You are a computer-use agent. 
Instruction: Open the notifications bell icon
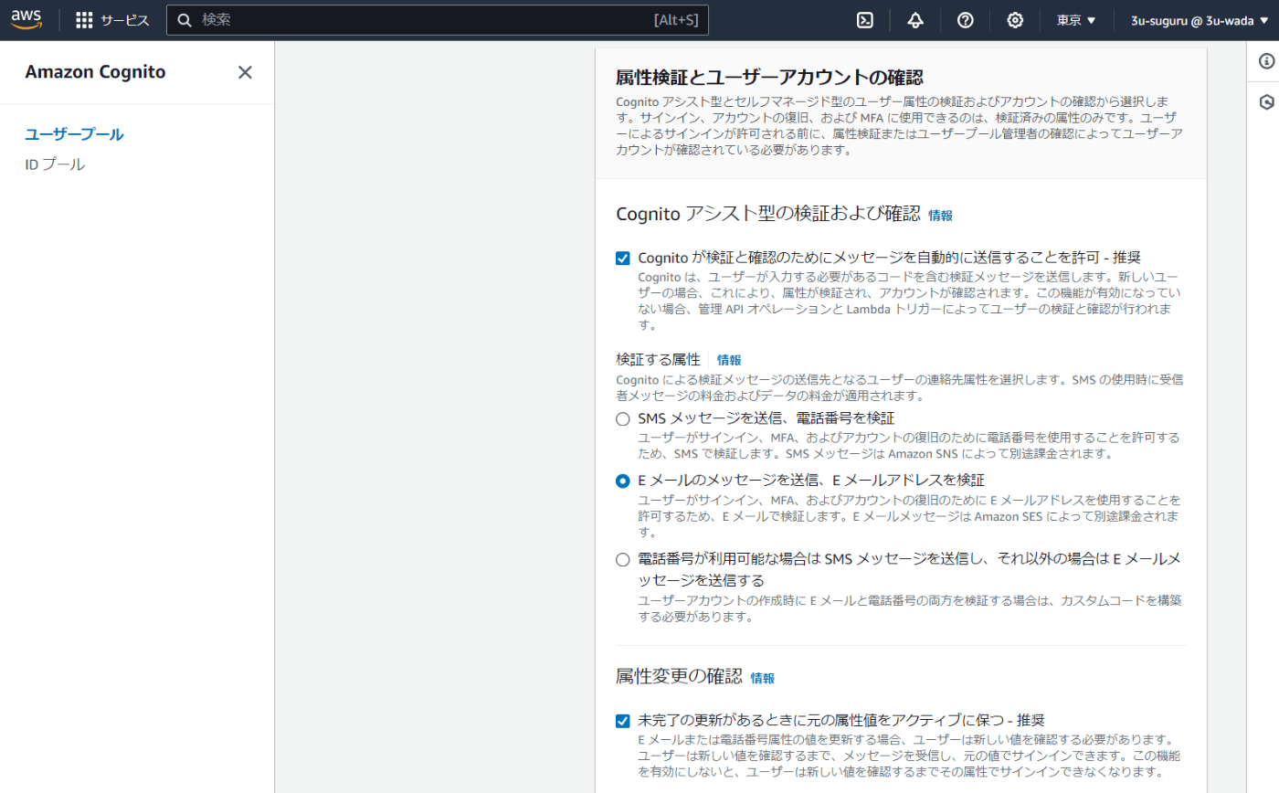click(915, 20)
